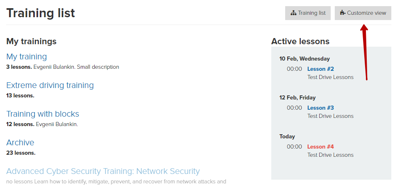This screenshot has height=185, width=395.
Task: Open the Customize view button
Action: click(363, 13)
